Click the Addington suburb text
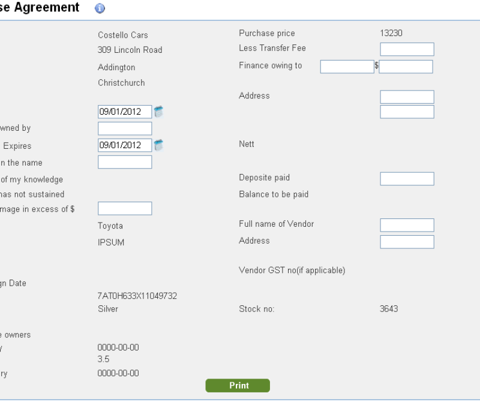The image size is (480, 402). coord(116,67)
